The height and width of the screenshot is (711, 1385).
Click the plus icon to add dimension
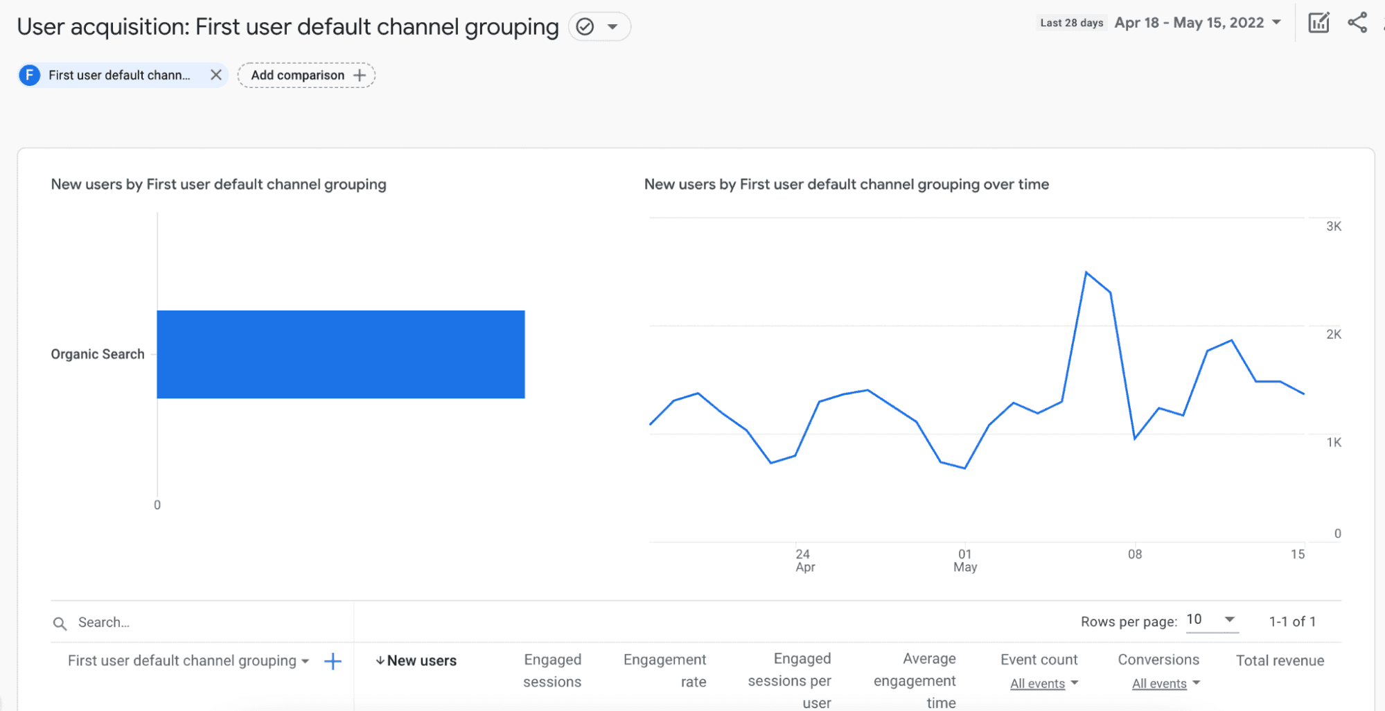(333, 661)
